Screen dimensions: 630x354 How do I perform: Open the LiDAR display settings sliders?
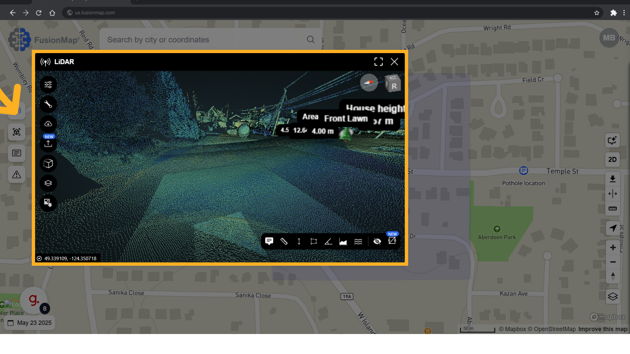48,85
